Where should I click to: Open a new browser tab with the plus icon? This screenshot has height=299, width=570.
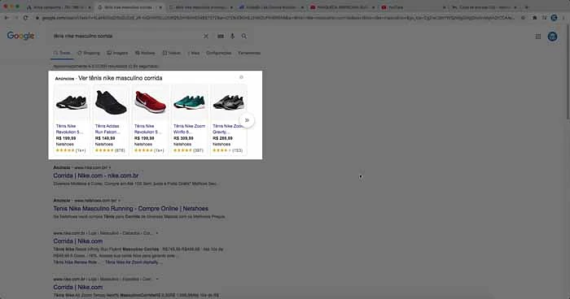point(526,6)
